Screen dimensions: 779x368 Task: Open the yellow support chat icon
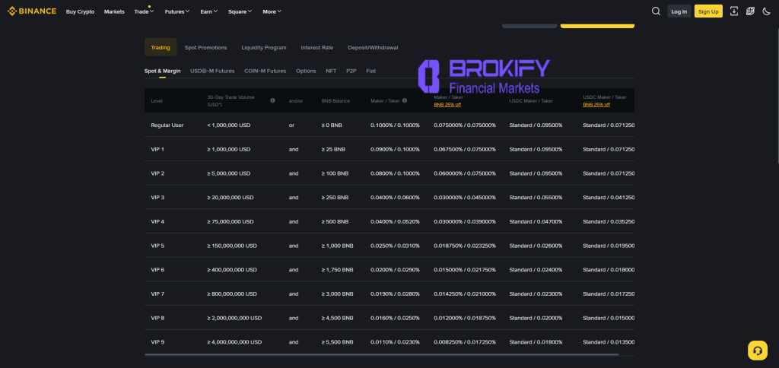[757, 350]
